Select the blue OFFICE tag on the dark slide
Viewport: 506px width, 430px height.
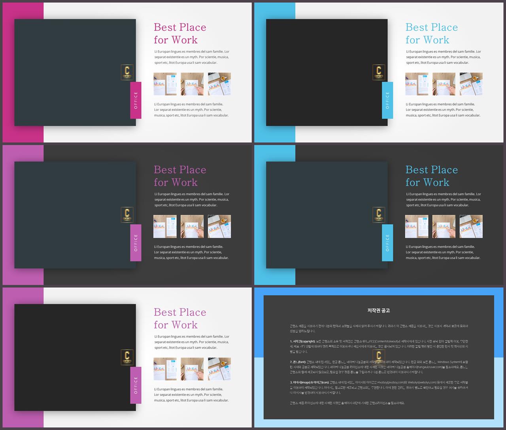387,243
